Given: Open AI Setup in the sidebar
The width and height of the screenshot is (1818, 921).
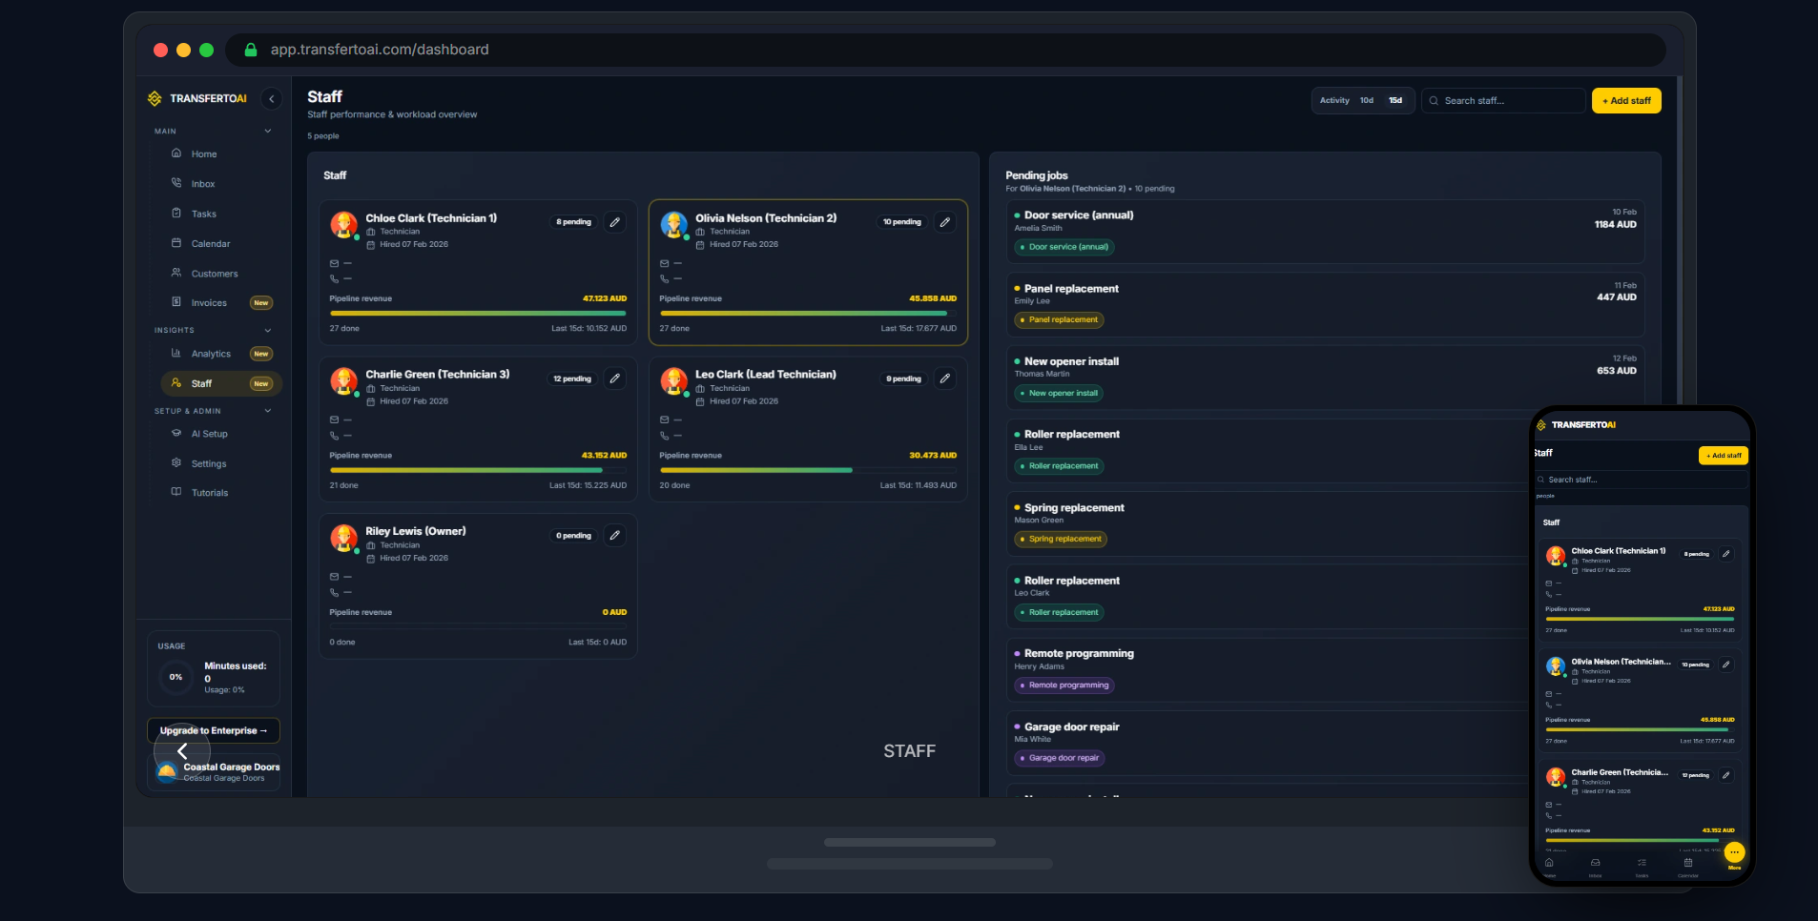Looking at the screenshot, I should coord(209,434).
